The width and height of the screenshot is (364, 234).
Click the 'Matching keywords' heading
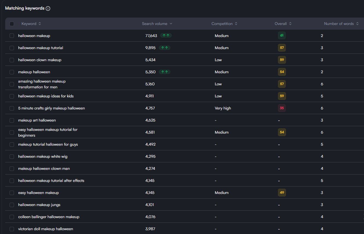click(x=25, y=8)
